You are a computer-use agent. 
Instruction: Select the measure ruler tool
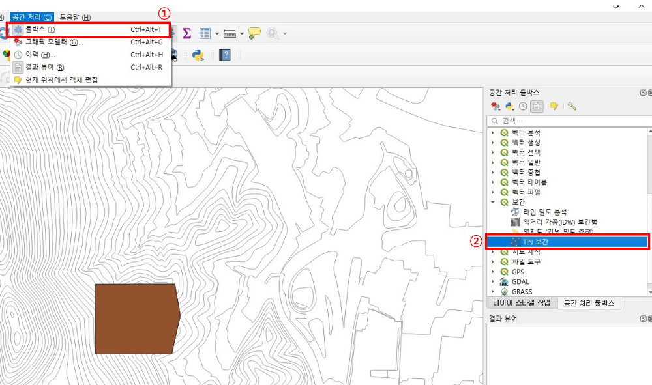pyautogui.click(x=230, y=34)
